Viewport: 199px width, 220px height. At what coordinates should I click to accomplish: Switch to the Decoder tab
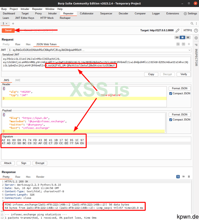123,13
